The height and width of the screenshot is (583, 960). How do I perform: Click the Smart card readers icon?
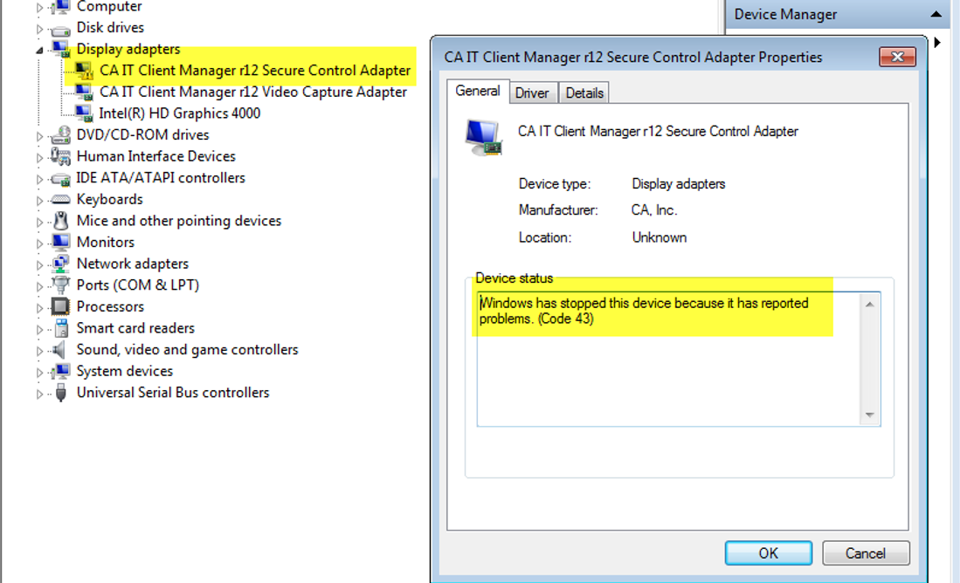(60, 328)
